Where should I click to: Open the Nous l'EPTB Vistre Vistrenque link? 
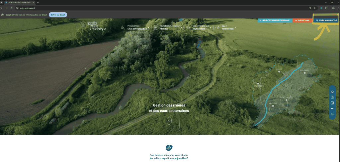coord(275,20)
